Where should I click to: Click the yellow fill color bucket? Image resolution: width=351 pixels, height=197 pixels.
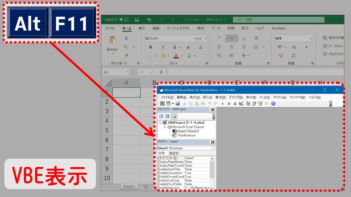(163, 56)
